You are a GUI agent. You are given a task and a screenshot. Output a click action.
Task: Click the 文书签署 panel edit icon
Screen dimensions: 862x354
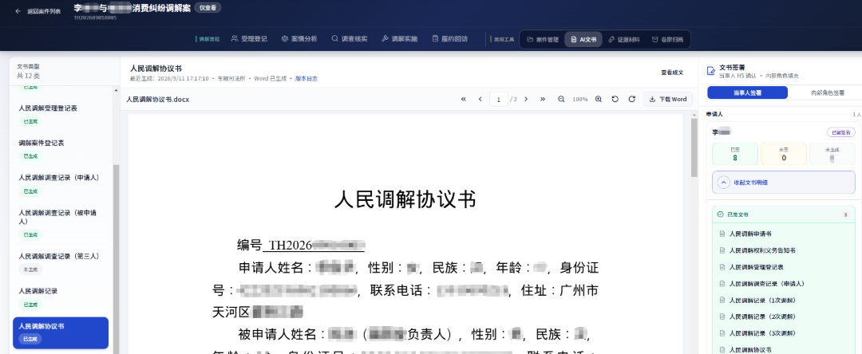pos(711,71)
